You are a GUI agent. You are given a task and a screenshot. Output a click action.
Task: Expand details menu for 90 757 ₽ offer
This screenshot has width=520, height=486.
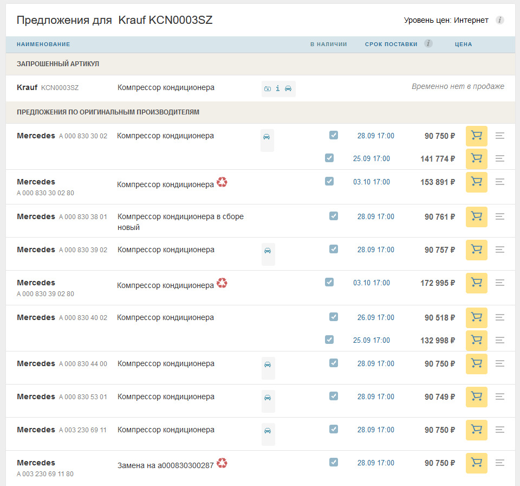click(500, 250)
